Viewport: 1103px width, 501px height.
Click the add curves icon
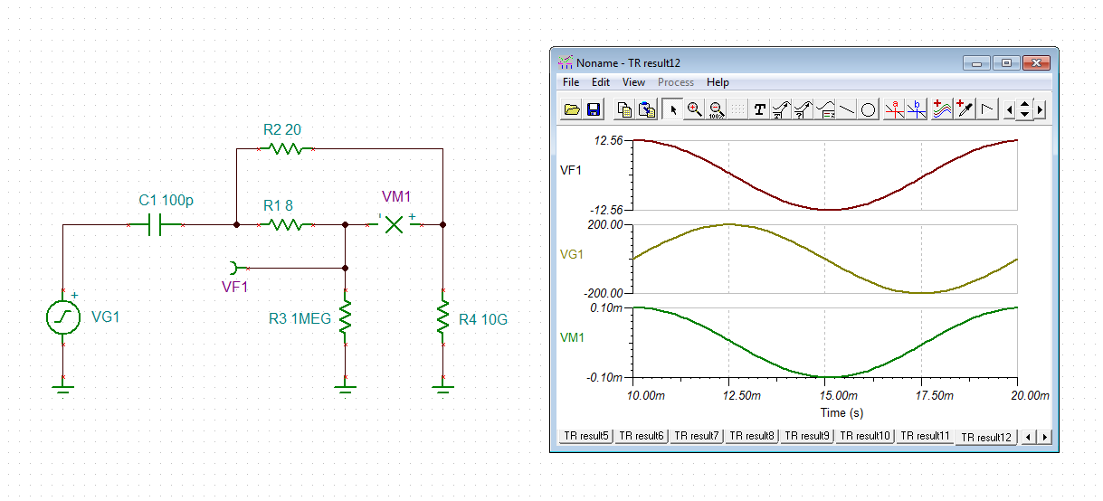[942, 109]
